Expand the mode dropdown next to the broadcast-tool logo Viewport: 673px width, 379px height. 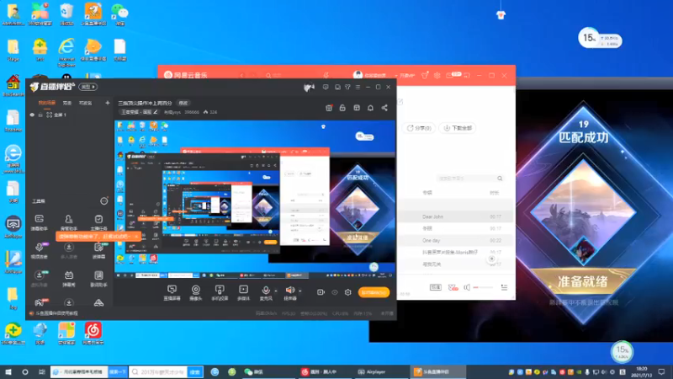pyautogui.click(x=88, y=87)
